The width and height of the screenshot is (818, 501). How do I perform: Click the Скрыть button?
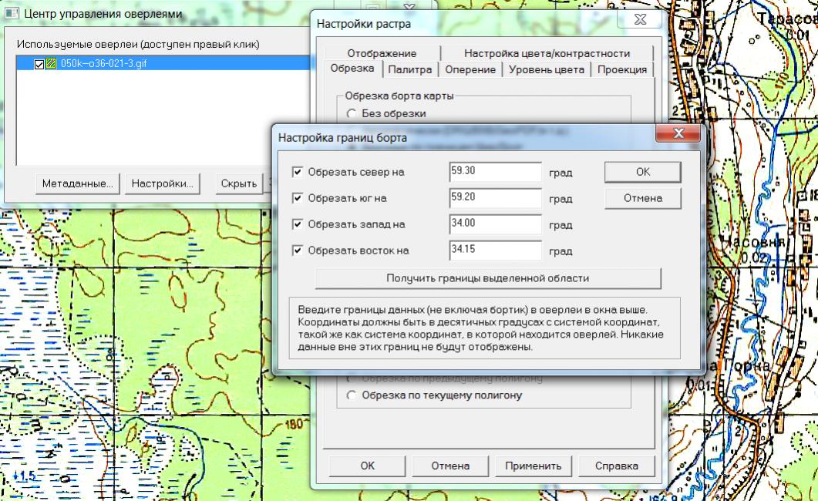[238, 183]
